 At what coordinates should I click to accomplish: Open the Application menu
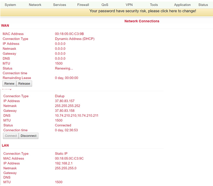(182, 5)
